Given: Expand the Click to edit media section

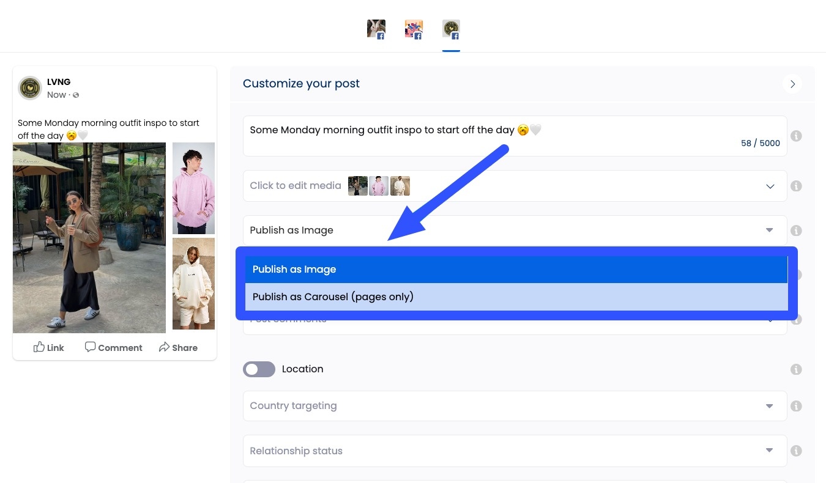Looking at the screenshot, I should [770, 186].
